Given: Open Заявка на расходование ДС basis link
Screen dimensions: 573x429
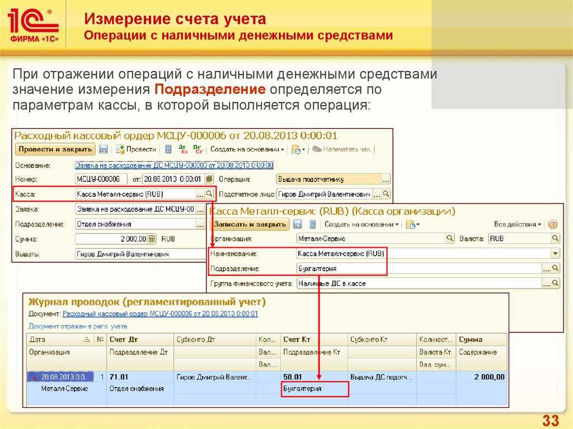Looking at the screenshot, I should [175, 165].
